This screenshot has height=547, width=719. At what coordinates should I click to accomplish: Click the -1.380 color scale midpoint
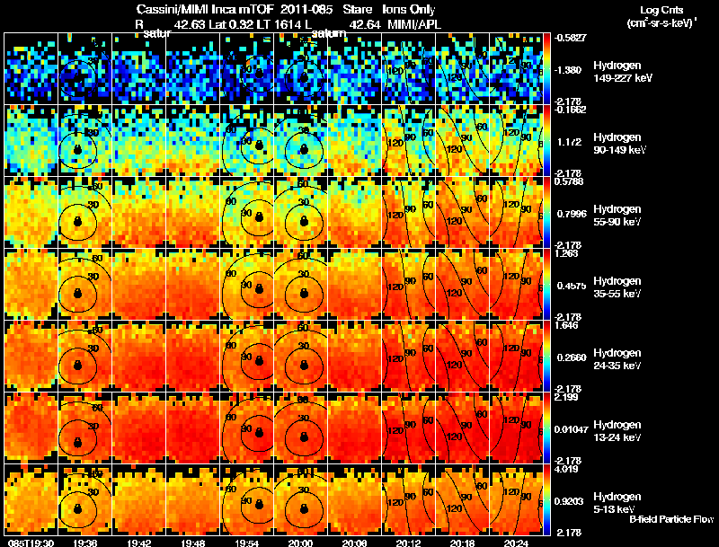pyautogui.click(x=568, y=70)
